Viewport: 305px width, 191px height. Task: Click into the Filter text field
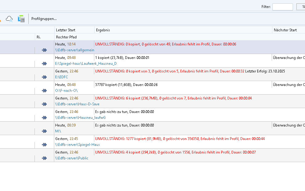click(282, 7)
